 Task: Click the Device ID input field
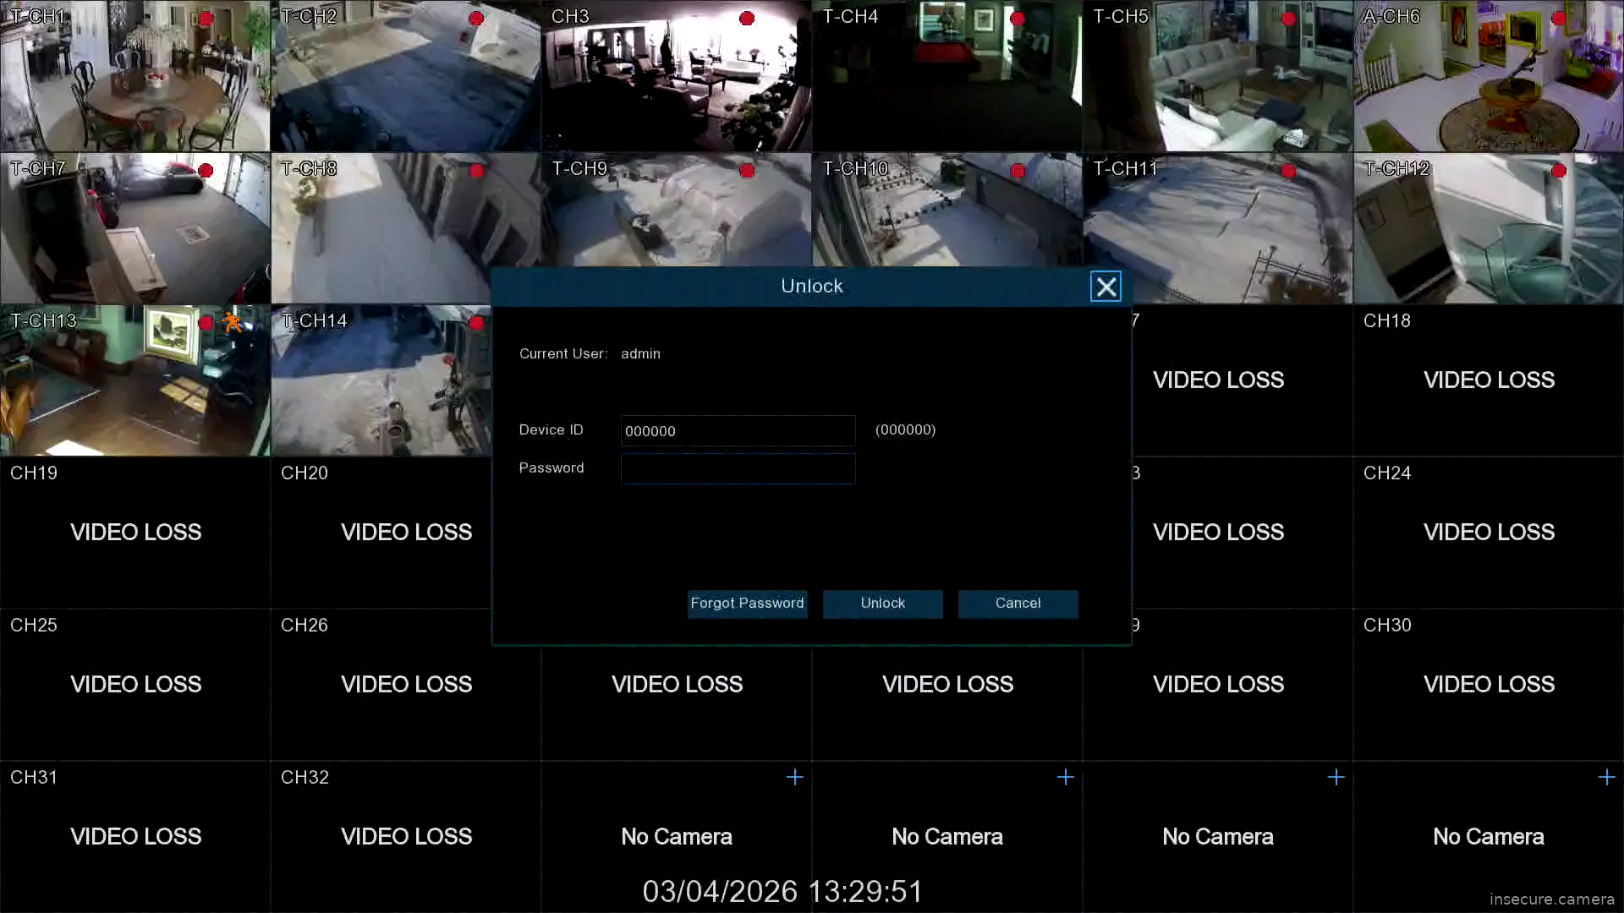(x=738, y=430)
